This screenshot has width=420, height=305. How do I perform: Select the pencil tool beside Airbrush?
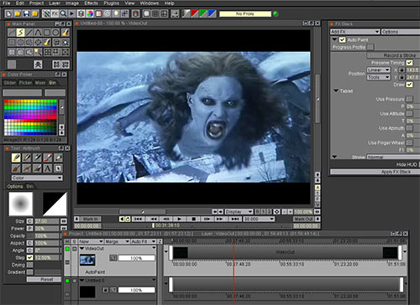pos(27,158)
